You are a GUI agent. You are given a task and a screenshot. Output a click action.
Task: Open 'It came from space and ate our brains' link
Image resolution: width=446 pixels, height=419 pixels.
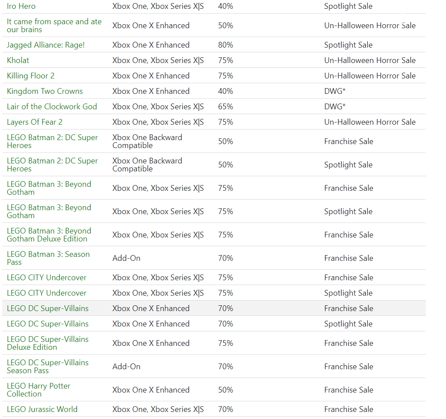point(54,26)
